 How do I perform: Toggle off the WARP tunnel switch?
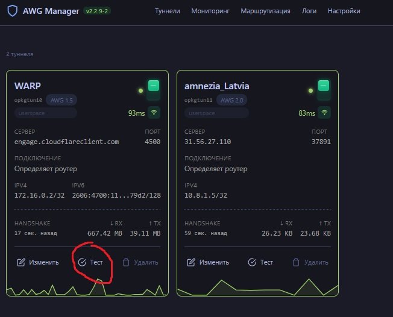[x=153, y=86]
